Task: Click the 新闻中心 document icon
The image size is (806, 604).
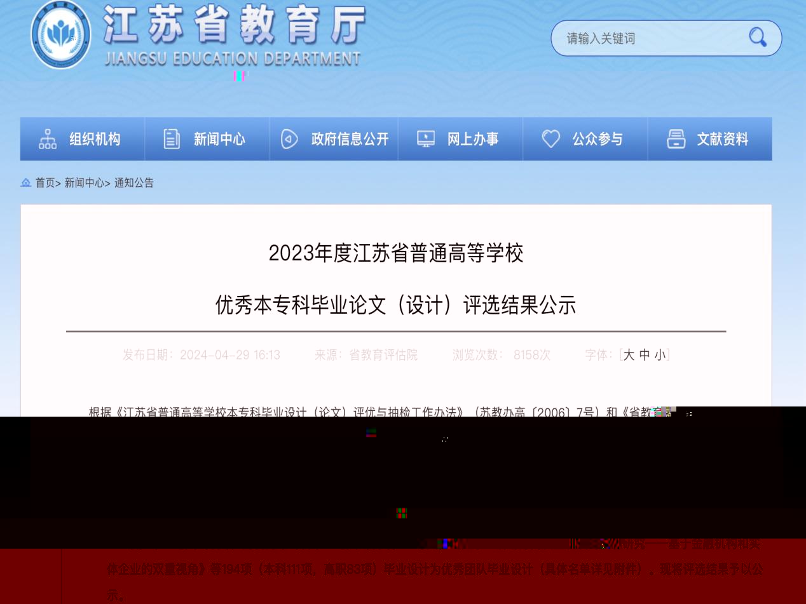Action: point(172,139)
